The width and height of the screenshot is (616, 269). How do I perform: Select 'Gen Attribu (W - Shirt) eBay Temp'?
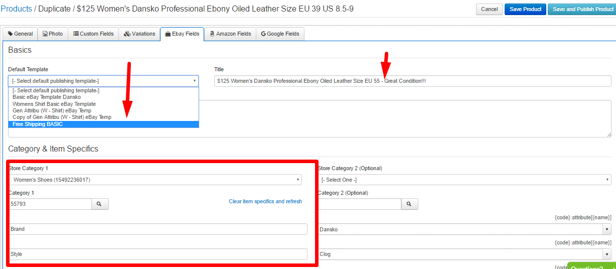[x=103, y=110]
